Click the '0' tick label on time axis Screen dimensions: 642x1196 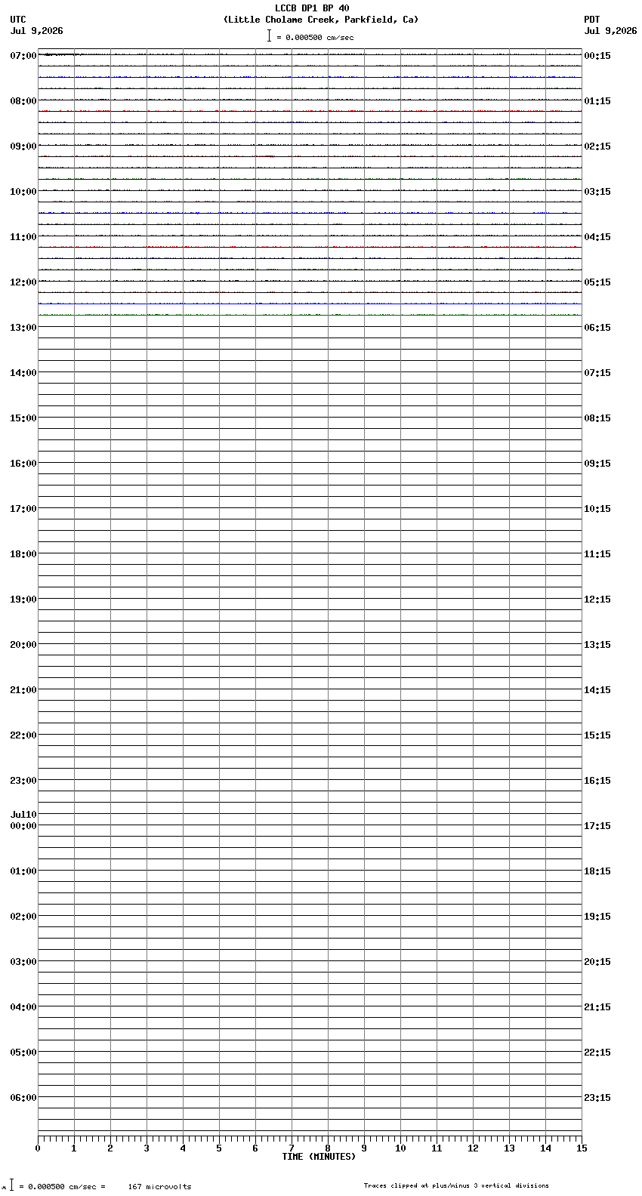[38, 1148]
